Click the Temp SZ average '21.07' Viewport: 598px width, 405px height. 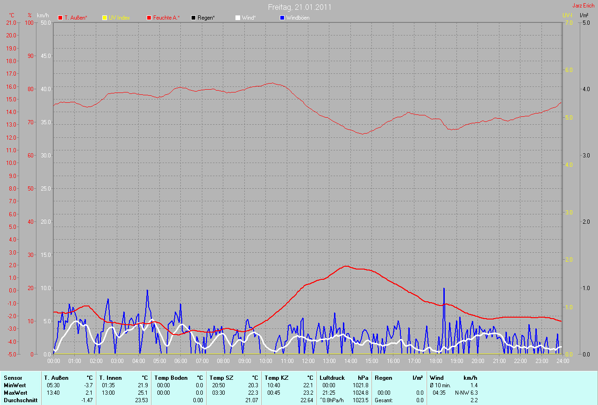(252, 400)
